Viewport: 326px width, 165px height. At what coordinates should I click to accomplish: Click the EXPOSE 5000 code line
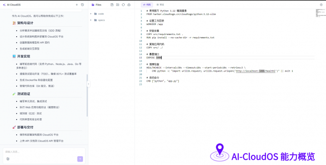tap(154, 57)
